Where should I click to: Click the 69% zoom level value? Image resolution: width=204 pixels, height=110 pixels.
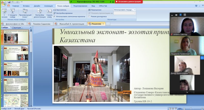click(x=180, y=109)
